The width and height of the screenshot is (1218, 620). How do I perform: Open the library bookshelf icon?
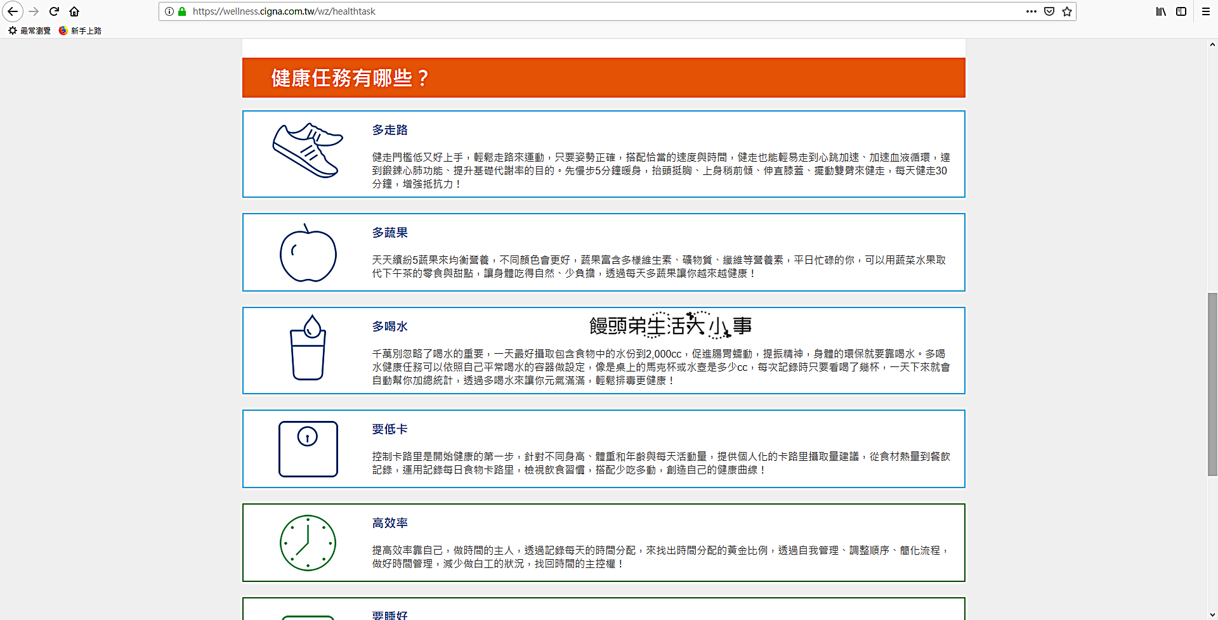(x=1161, y=11)
